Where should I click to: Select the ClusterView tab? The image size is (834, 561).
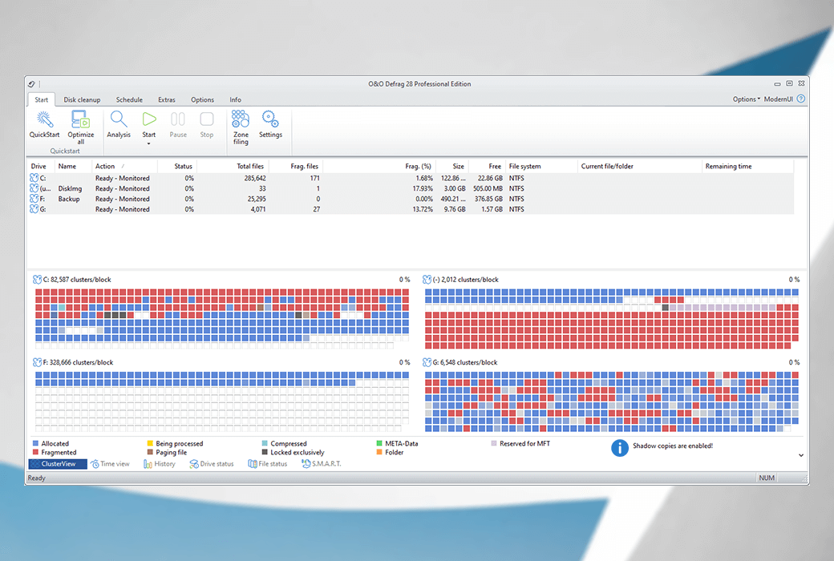coord(58,464)
